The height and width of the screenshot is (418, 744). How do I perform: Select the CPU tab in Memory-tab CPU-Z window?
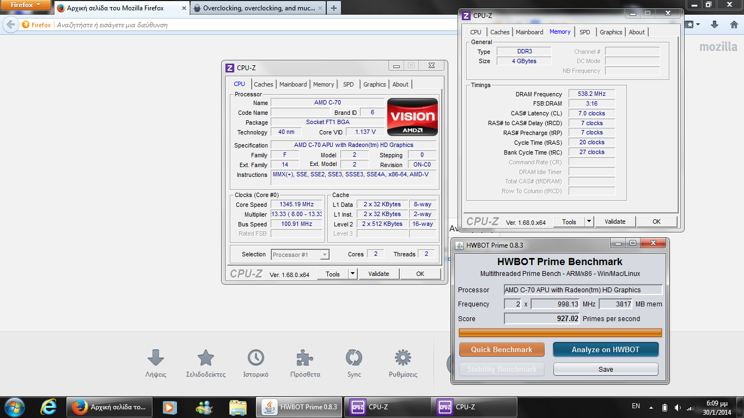(475, 32)
